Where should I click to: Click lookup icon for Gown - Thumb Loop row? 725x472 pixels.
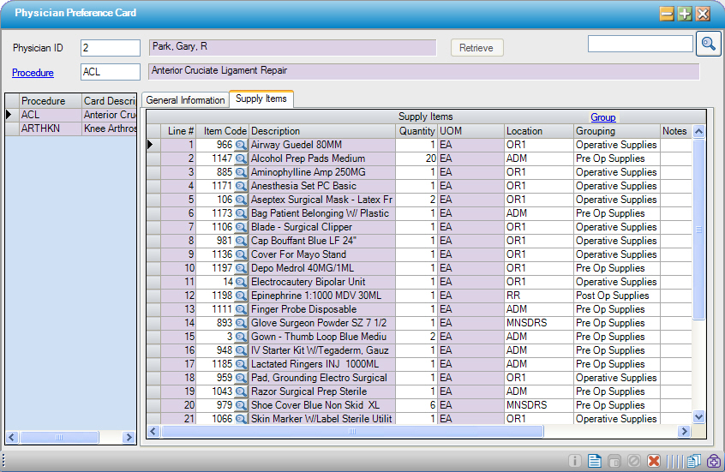point(241,338)
